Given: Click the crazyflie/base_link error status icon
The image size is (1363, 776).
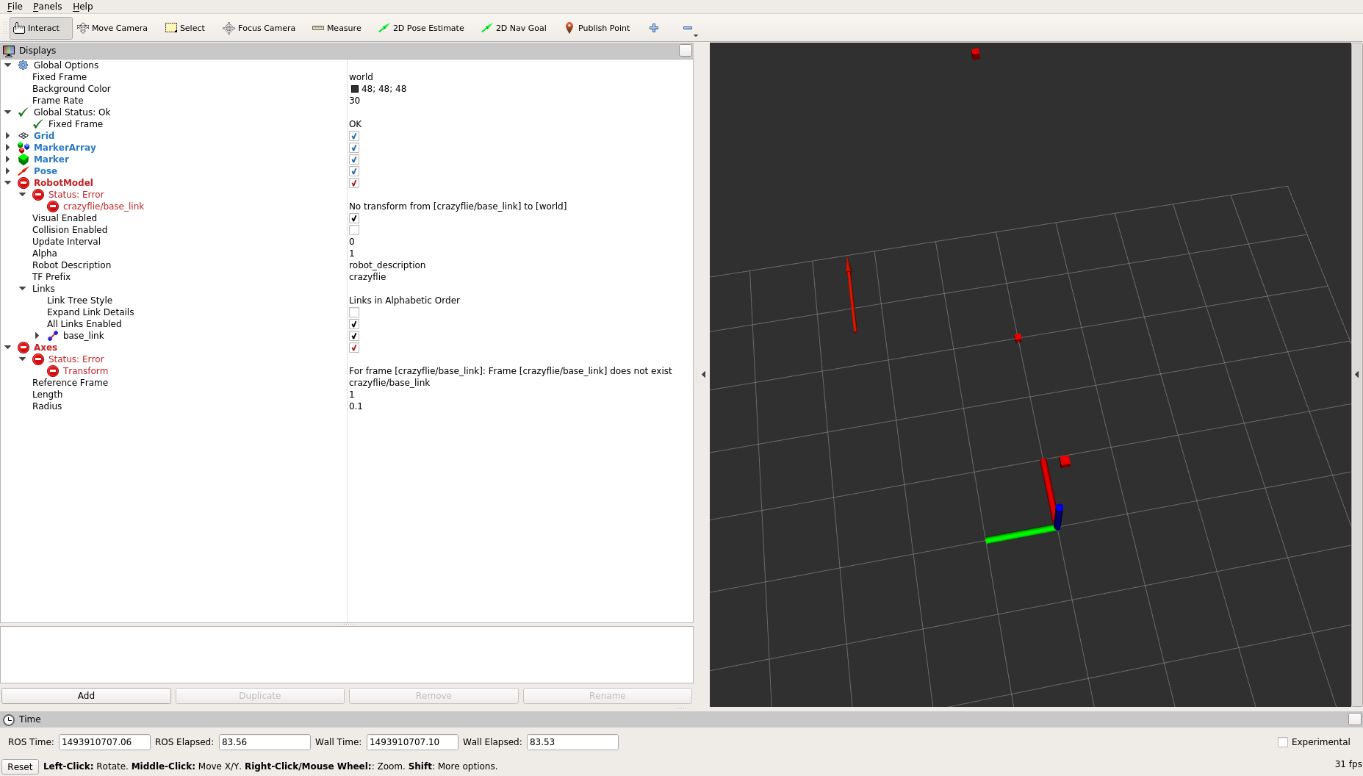Looking at the screenshot, I should click(x=53, y=206).
